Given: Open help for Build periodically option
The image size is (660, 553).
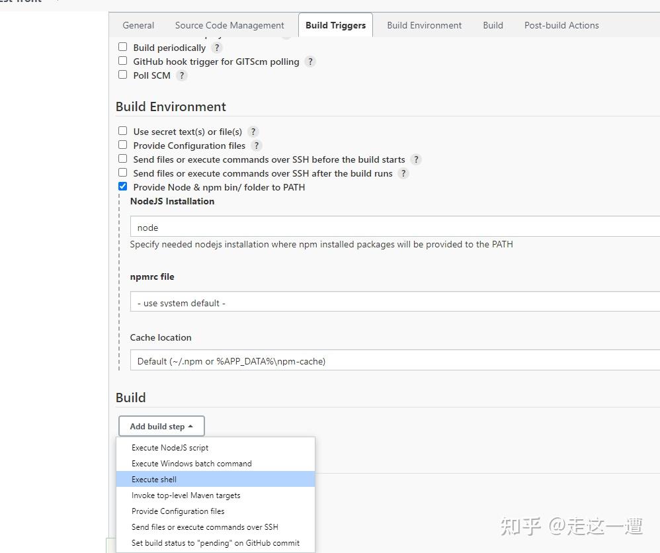Looking at the screenshot, I should [217, 48].
